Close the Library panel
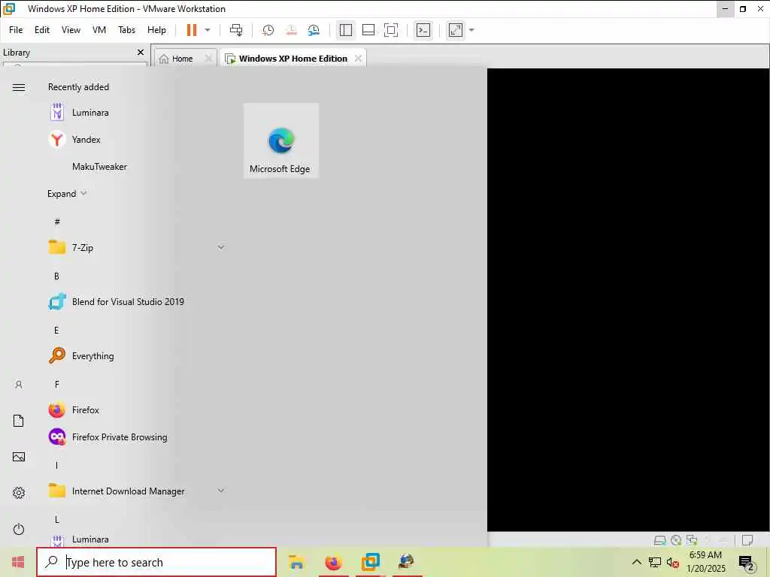The height and width of the screenshot is (577, 770). (141, 52)
